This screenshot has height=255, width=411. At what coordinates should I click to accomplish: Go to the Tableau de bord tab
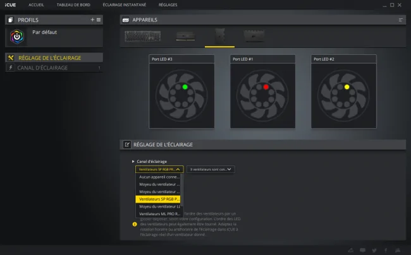click(x=73, y=4)
